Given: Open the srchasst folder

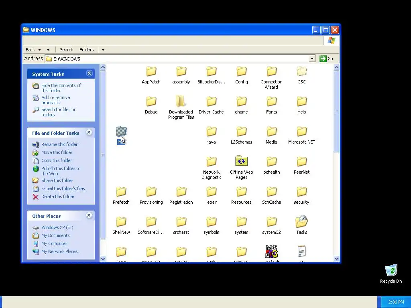Looking at the screenshot, I should [x=181, y=226].
